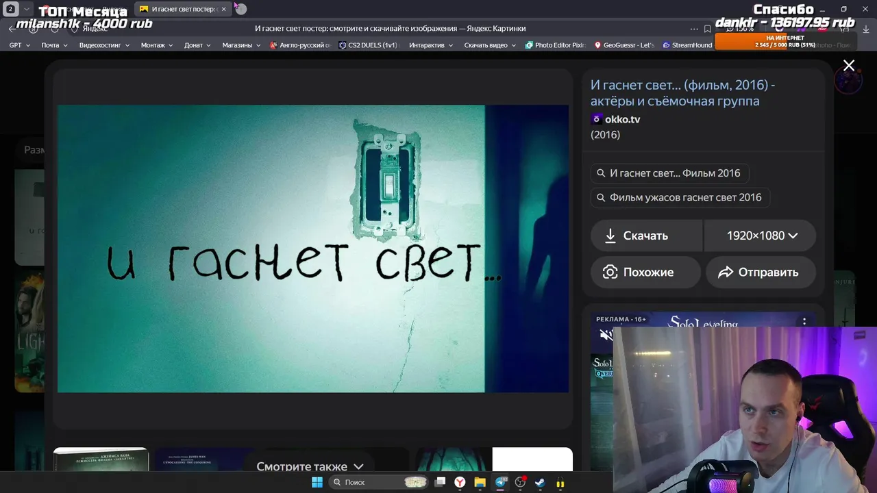877x493 pixels.
Task: Search 'И гаснет свет... Фильм 2016' suggestion
Action: point(669,173)
